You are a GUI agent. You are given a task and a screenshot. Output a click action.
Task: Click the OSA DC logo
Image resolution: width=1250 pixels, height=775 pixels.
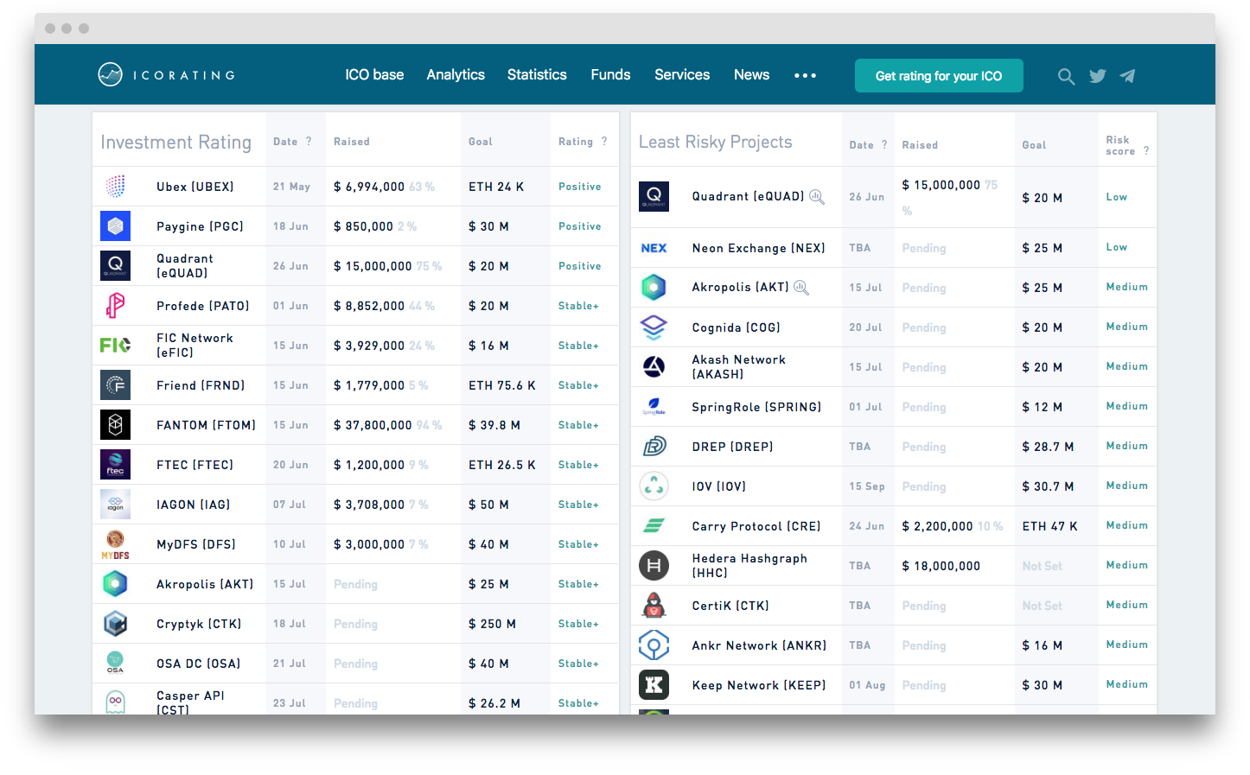pos(116,663)
